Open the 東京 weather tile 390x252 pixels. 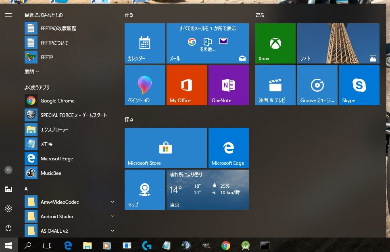click(208, 190)
